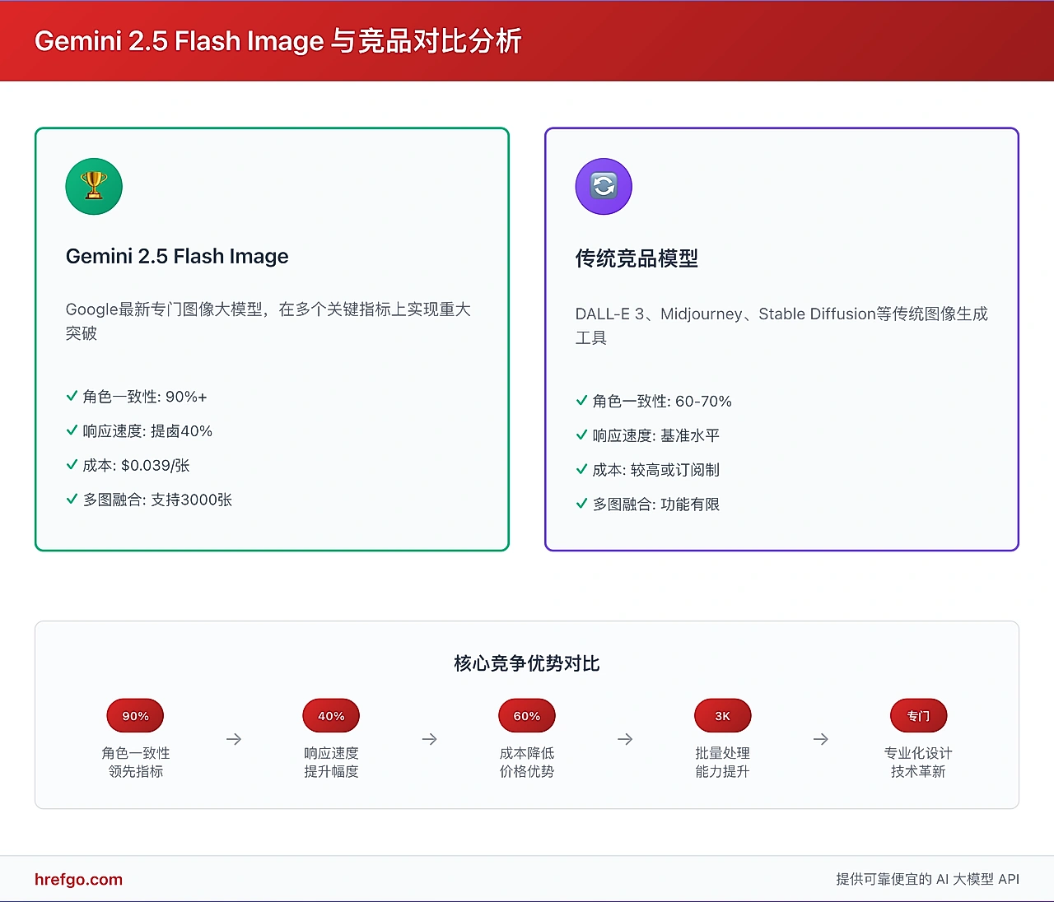1054x902 pixels.
Task: Click the red 3K badge
Action: pos(722,716)
